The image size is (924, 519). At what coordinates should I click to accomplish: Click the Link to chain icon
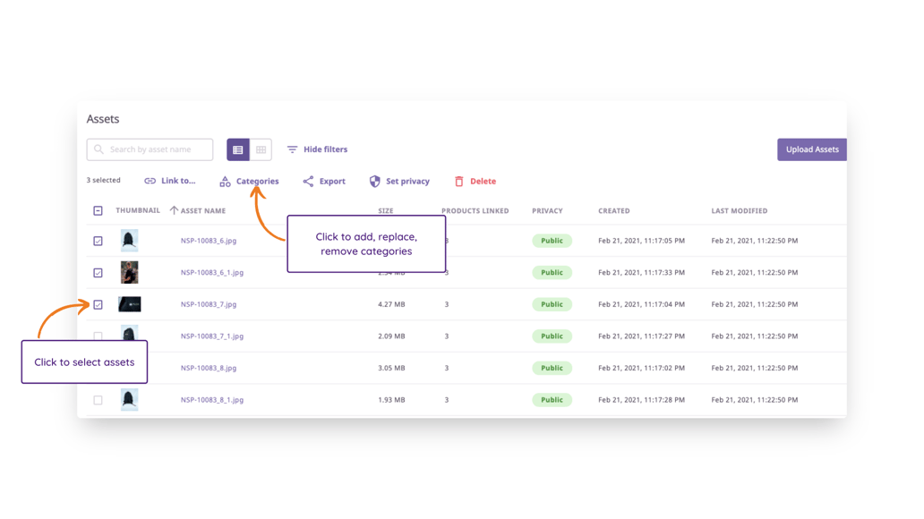point(150,182)
